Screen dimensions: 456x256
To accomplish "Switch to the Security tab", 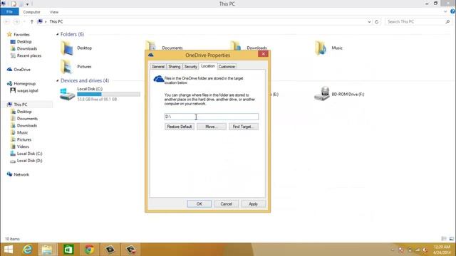I will [x=190, y=66].
